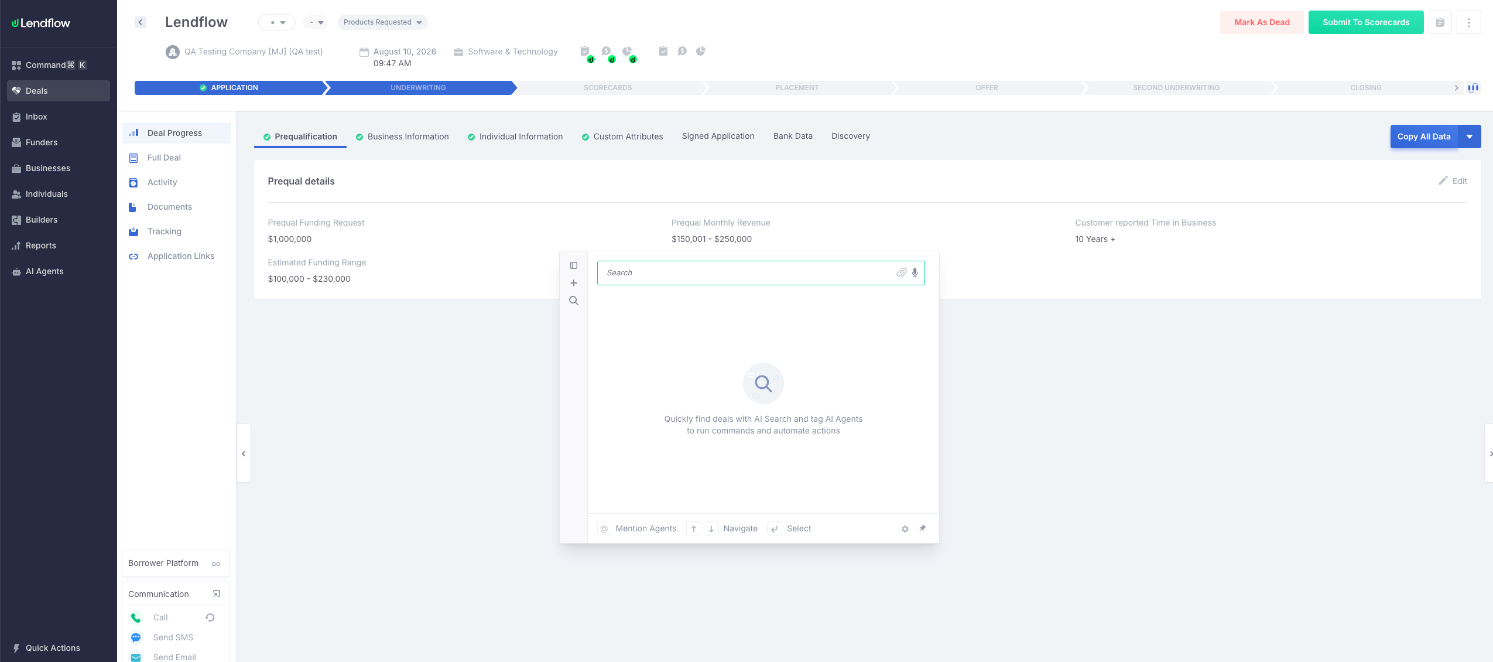Toggle the sidebar panel icon in search popup
This screenshot has width=1493, height=662.
(574, 265)
